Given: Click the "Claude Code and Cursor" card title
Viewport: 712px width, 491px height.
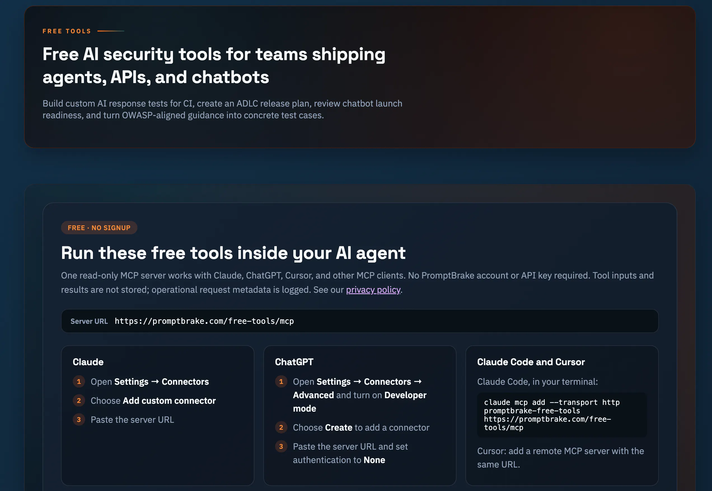Looking at the screenshot, I should tap(531, 362).
